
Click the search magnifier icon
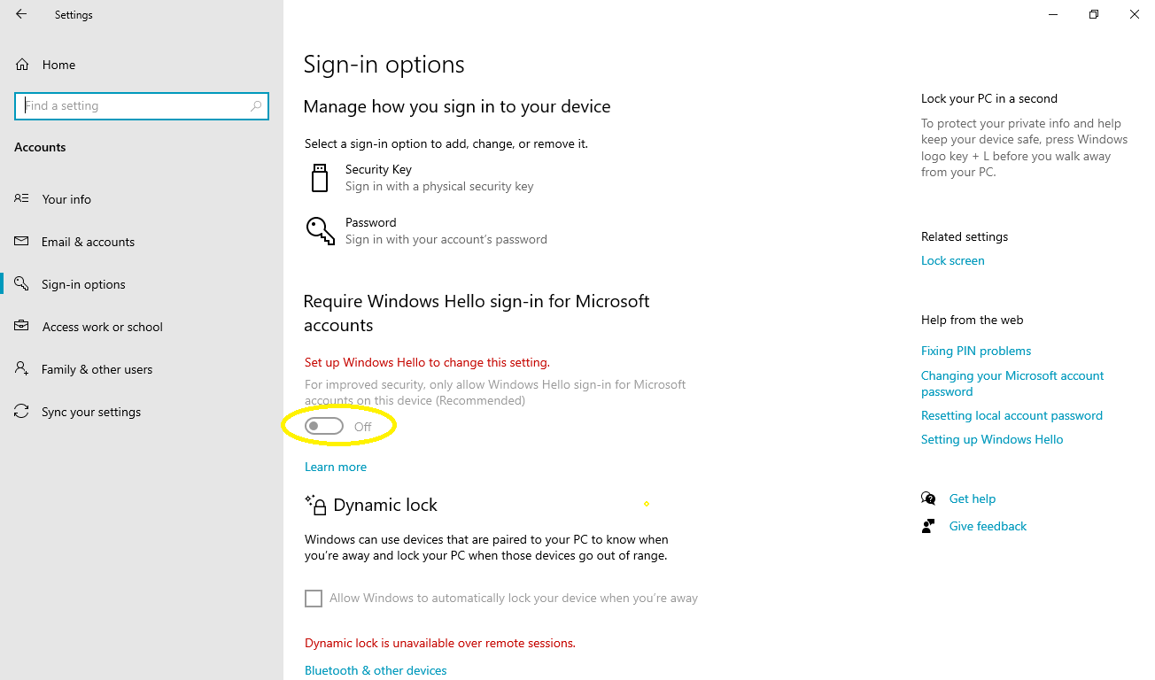[256, 106]
